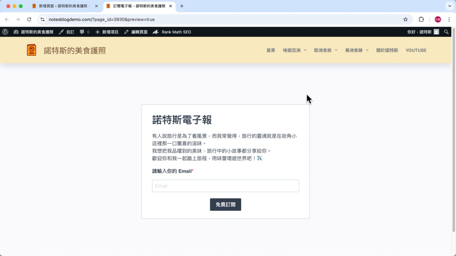
Task: Reload the page with the refresh icon
Action: (x=29, y=19)
